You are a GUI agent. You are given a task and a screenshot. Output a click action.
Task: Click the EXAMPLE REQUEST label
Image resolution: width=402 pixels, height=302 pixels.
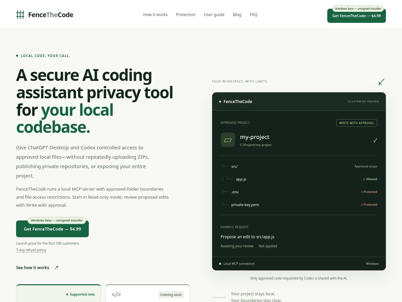[x=234, y=227]
